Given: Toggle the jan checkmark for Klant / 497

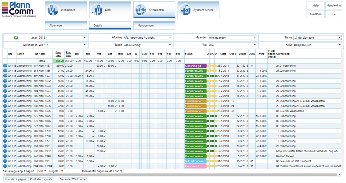Looking at the screenshot, I should pos(82,76).
